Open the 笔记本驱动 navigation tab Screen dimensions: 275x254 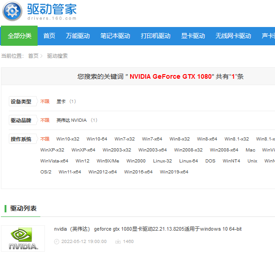[x=115, y=36]
